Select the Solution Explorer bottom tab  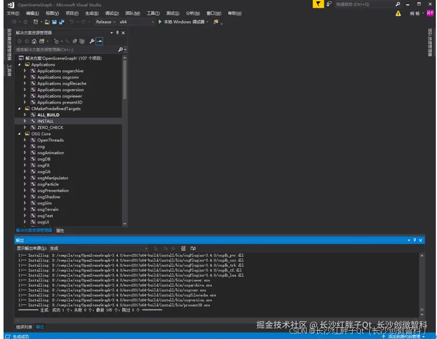tap(34, 231)
